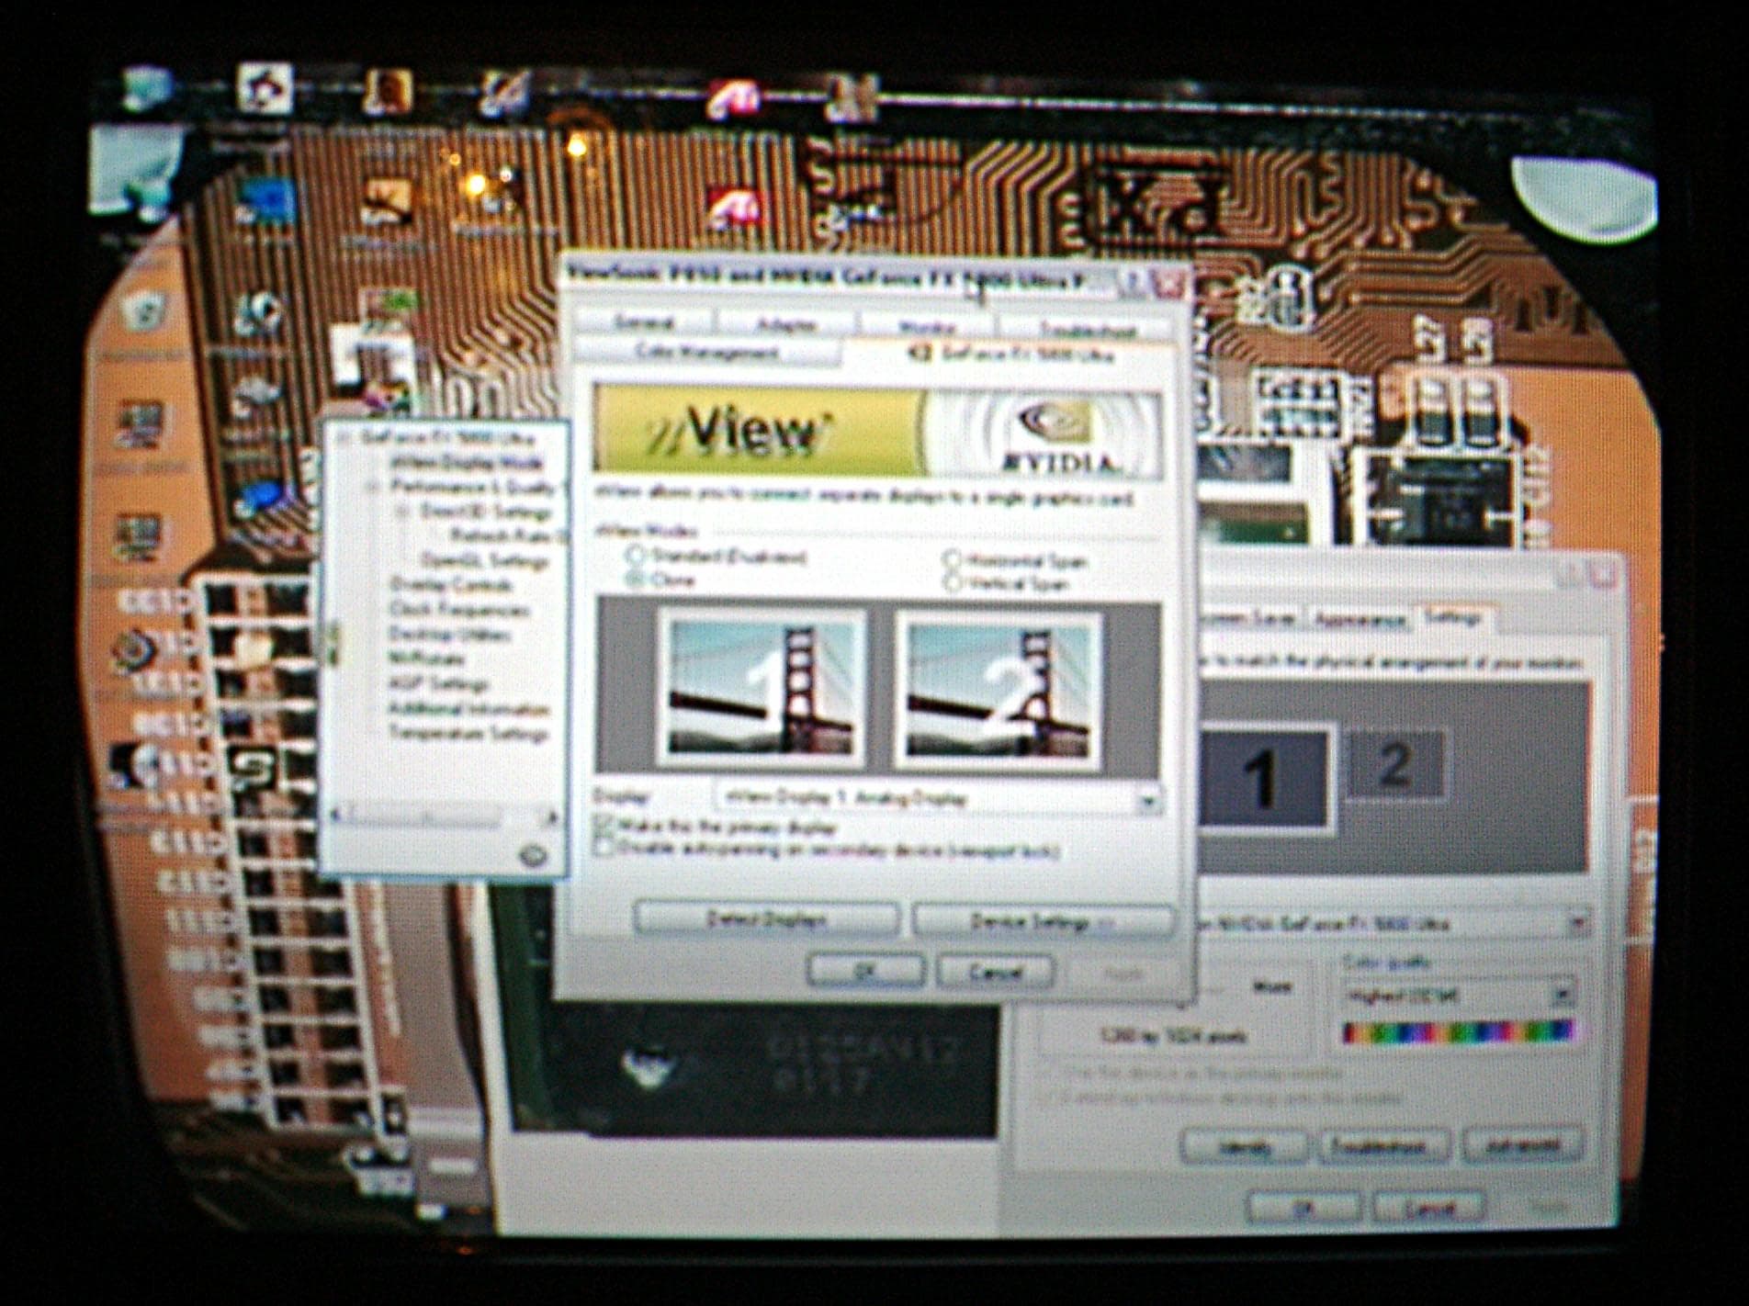The height and width of the screenshot is (1306, 1749).
Task: Click the round icon at the side panel's bottom
Action: click(533, 856)
